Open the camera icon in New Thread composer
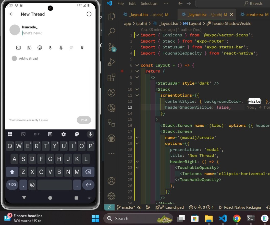This screenshot has height=225, width=270. (x=29, y=48)
